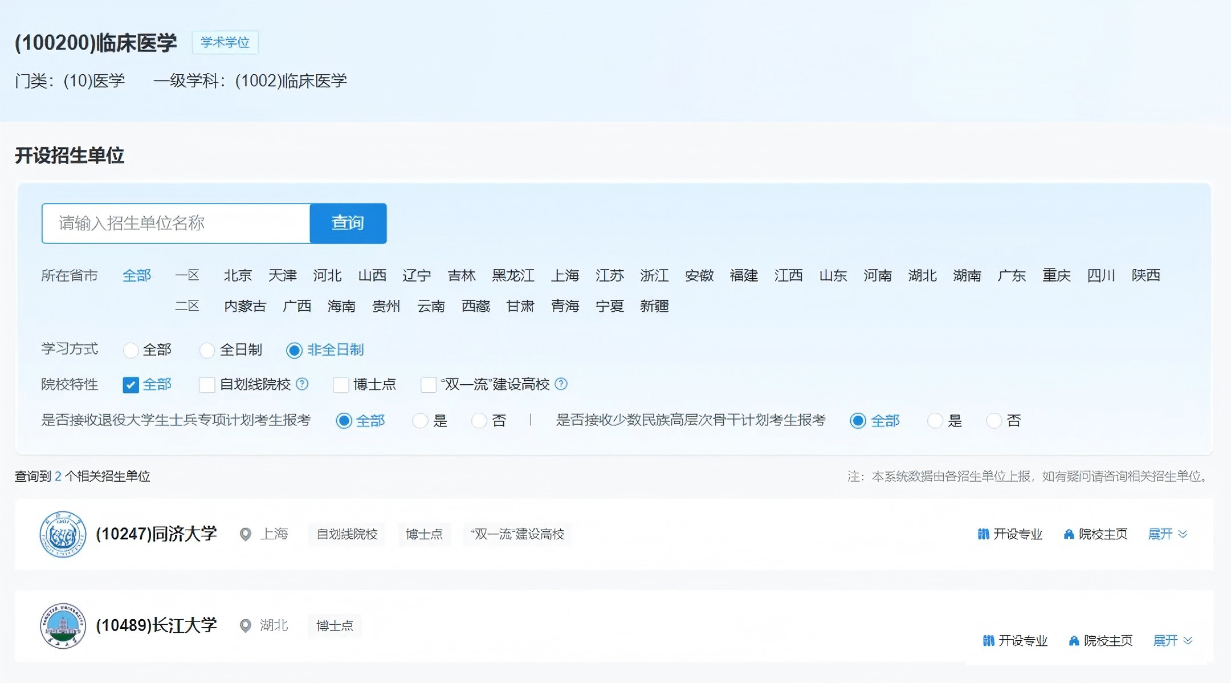Image resolution: width=1231 pixels, height=683 pixels.
Task: Filter province by 云南
Action: [x=431, y=306]
